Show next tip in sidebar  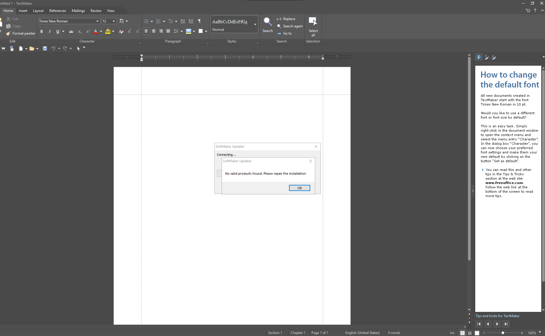[x=497, y=324]
